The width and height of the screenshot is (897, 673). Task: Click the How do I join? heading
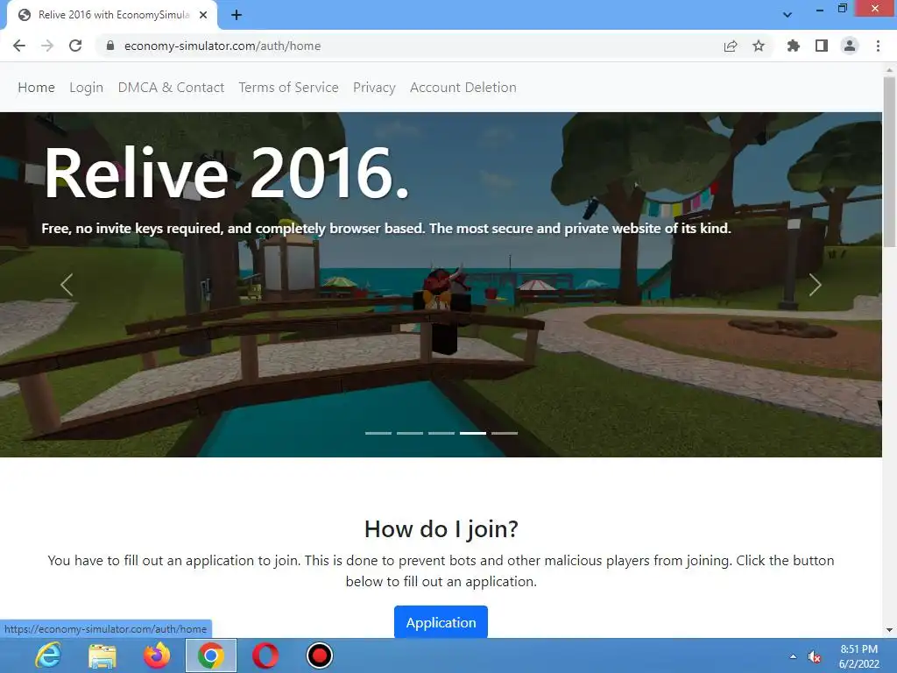pyautogui.click(x=441, y=528)
